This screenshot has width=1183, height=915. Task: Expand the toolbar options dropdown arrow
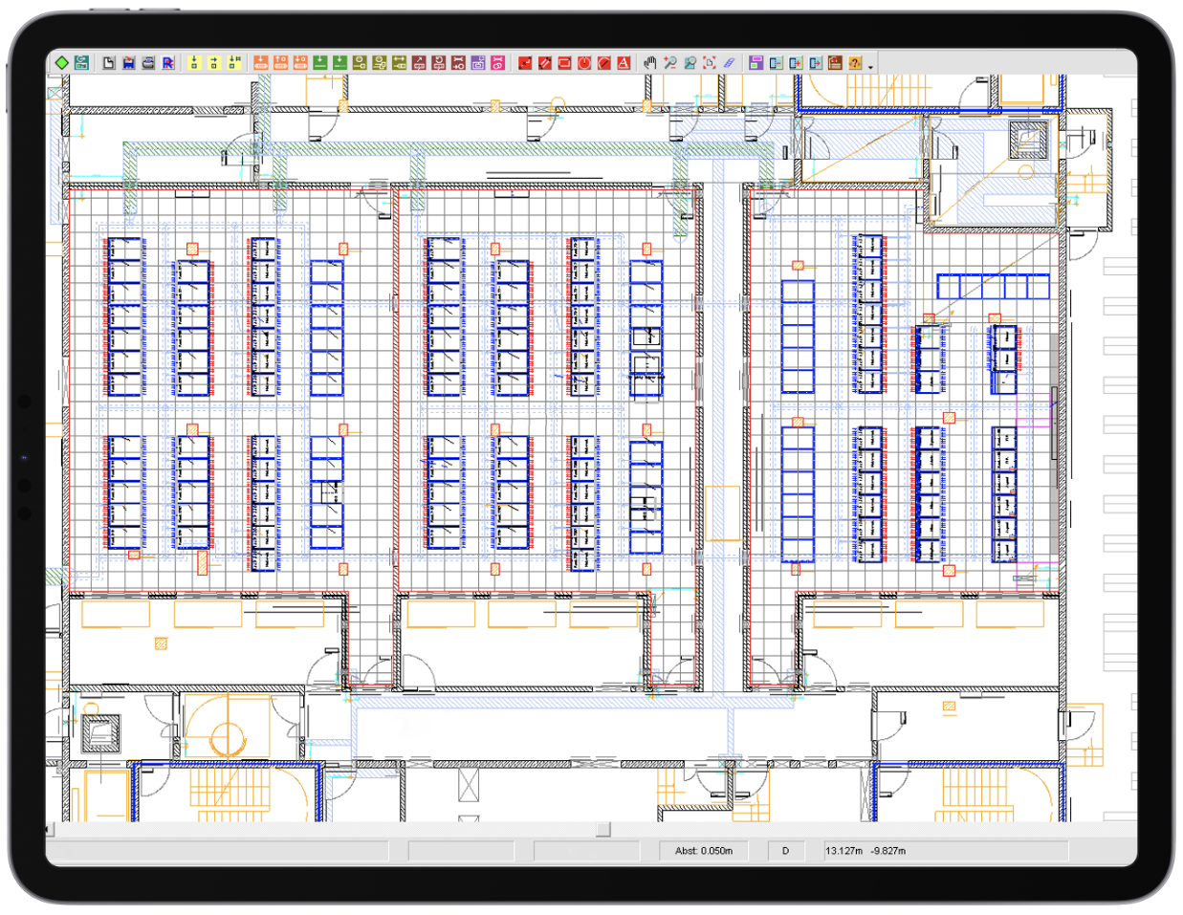click(870, 66)
